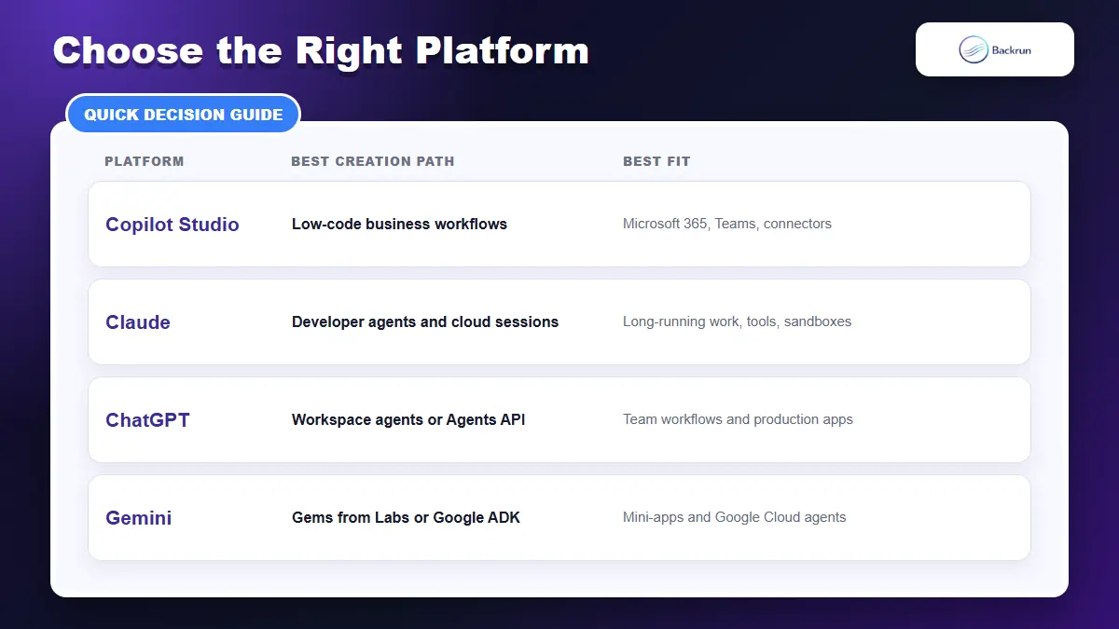Click the Backrun logo icon

974,49
